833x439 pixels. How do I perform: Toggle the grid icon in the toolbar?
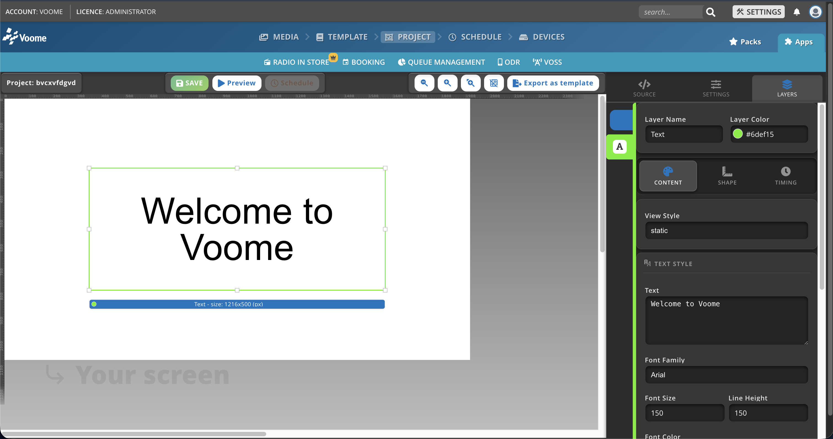click(x=494, y=83)
